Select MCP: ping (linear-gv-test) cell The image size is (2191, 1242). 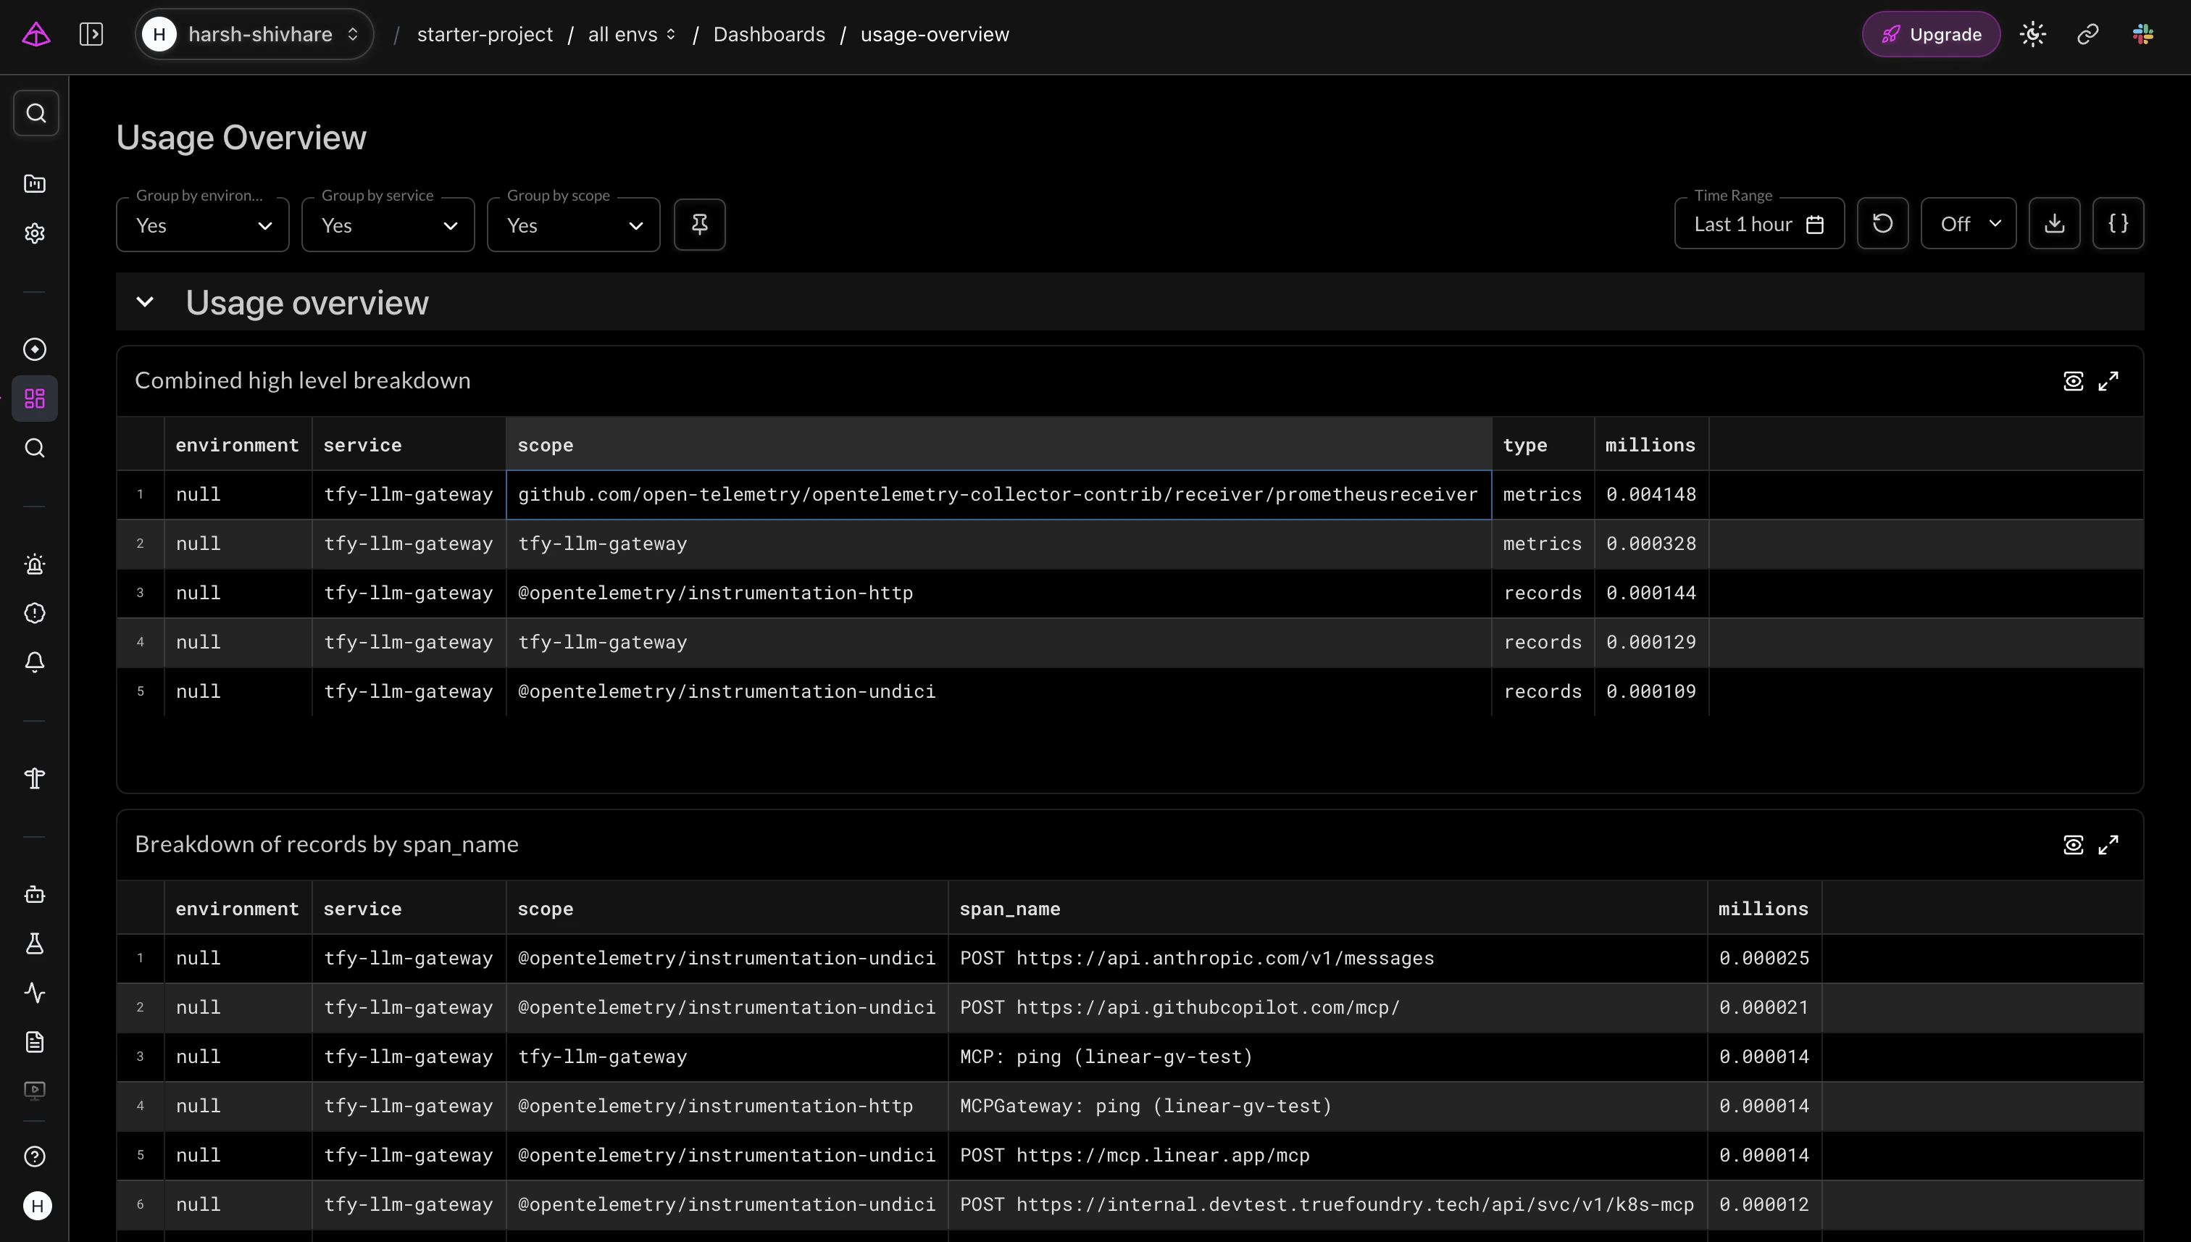(x=1327, y=1057)
